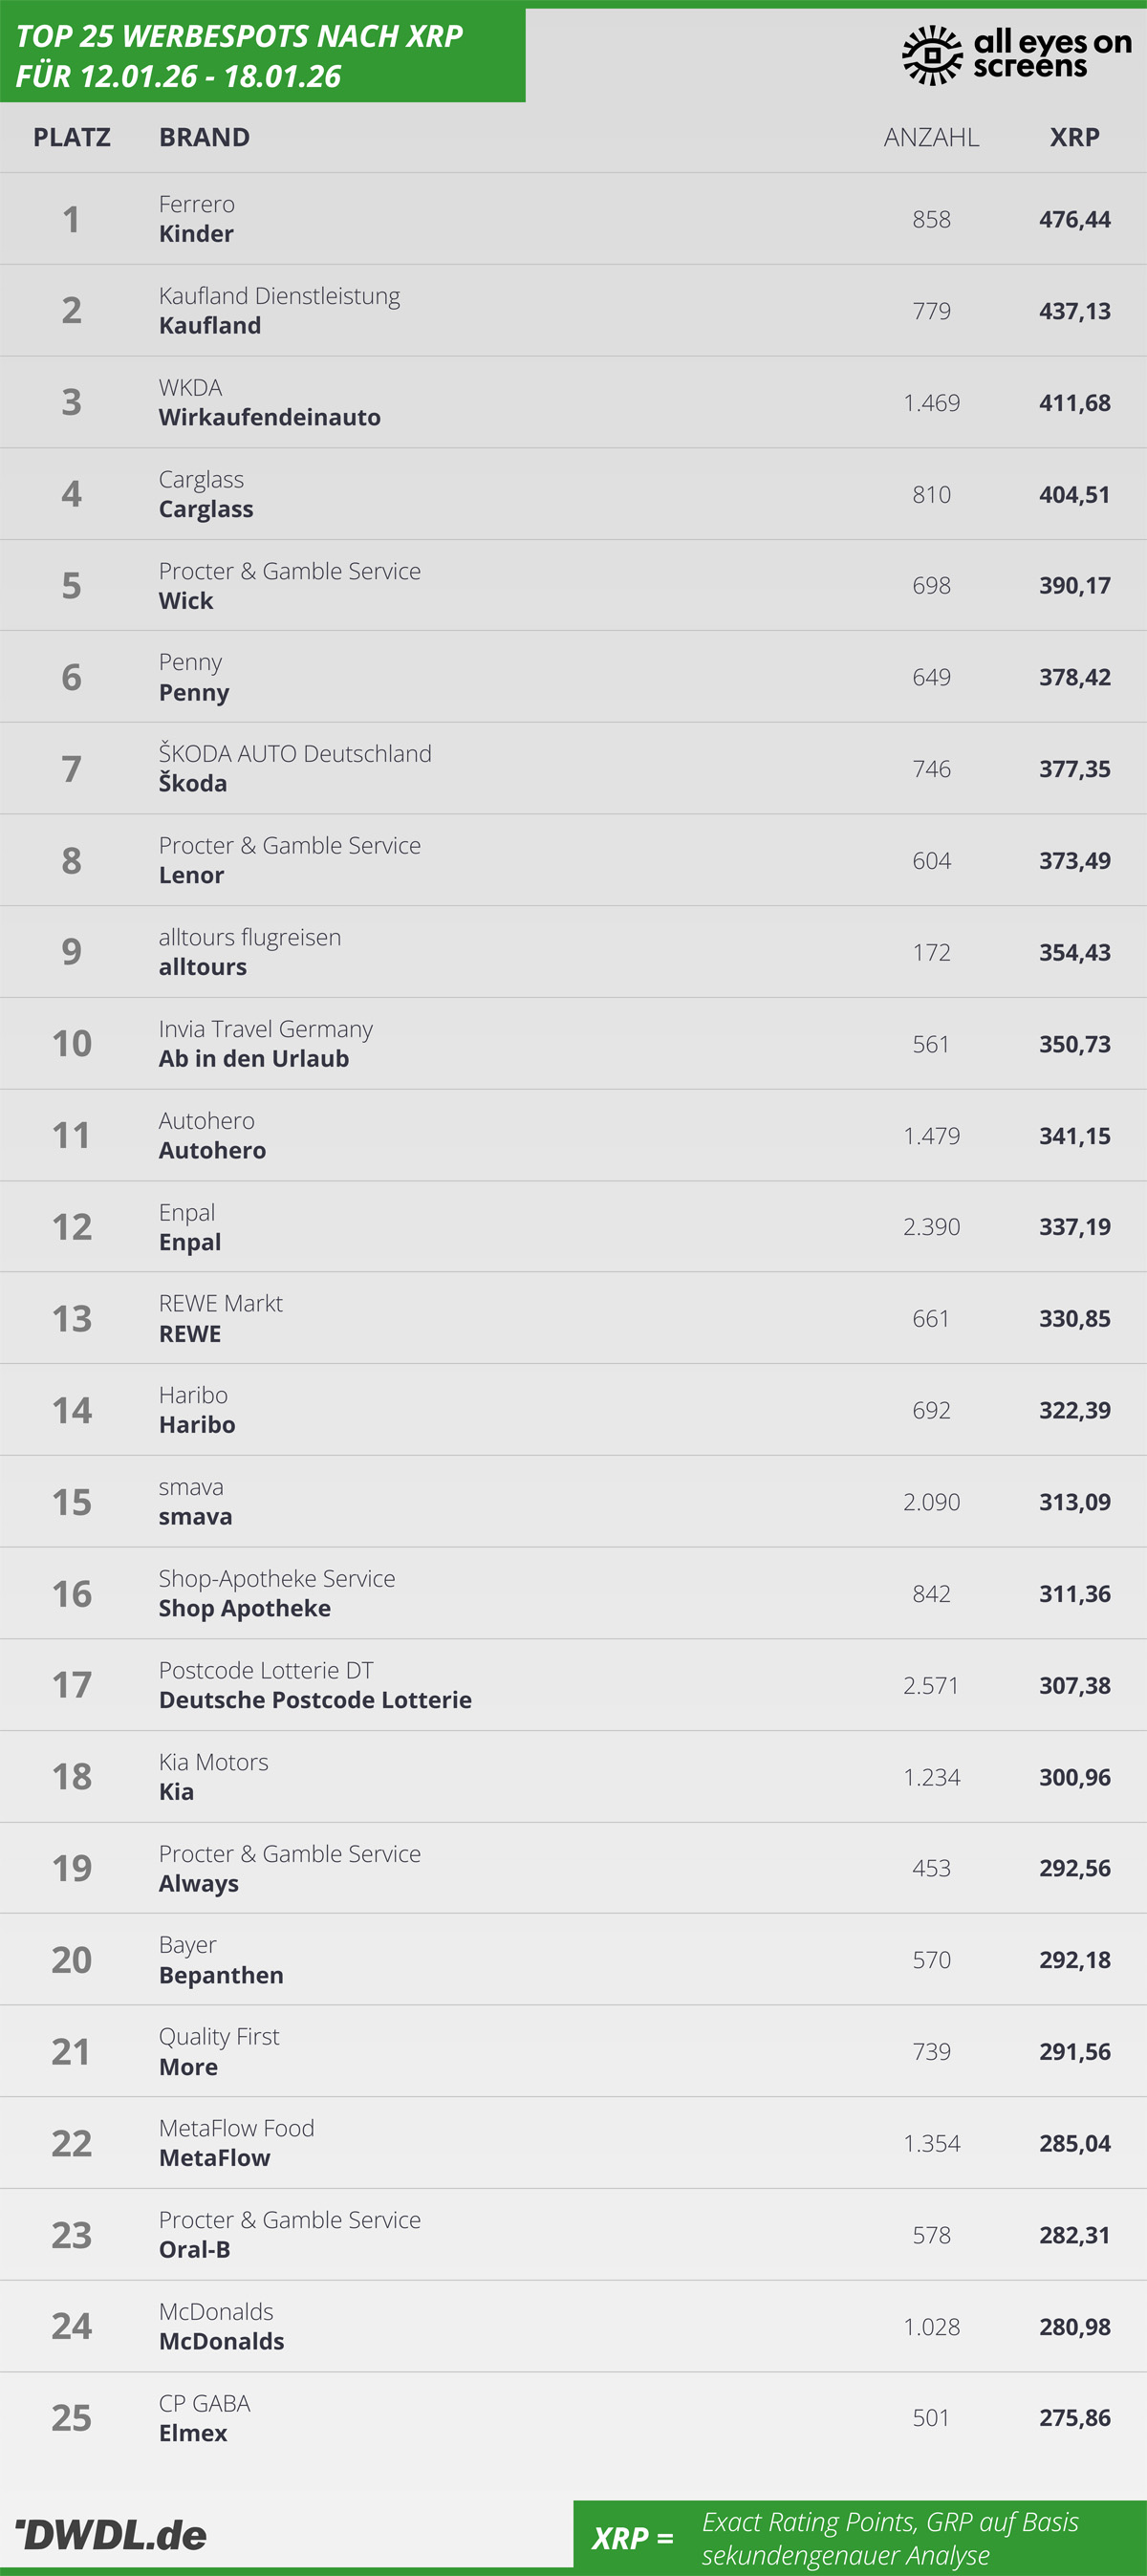Click the Wirkaufendeinauto brand name

(269, 418)
